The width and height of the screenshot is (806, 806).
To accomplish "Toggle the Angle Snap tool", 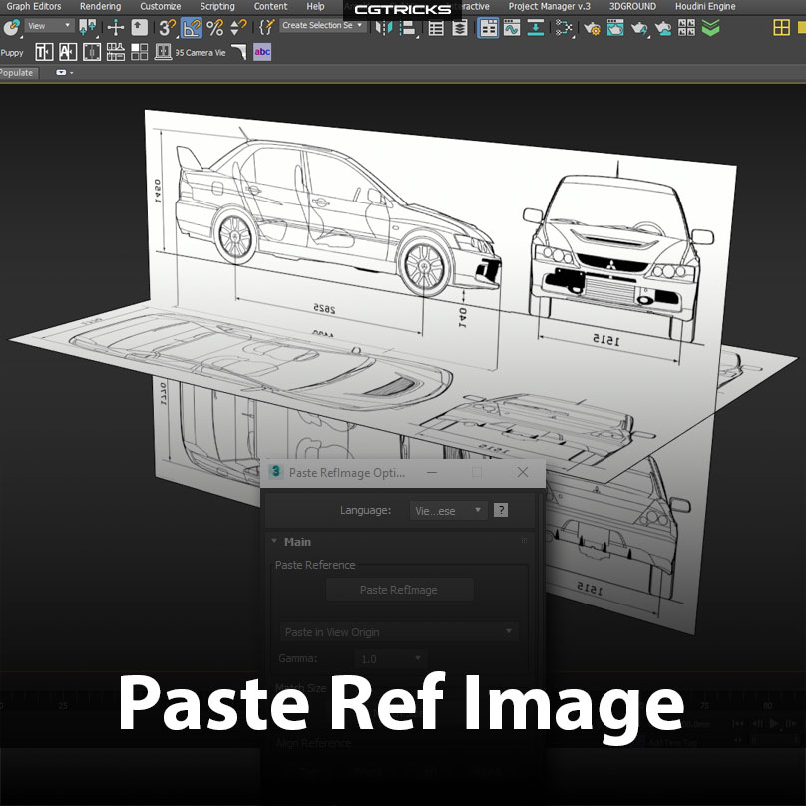I will pos(191,28).
